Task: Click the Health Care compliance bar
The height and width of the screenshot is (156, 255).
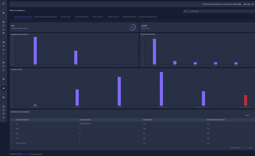Action: pos(119,91)
